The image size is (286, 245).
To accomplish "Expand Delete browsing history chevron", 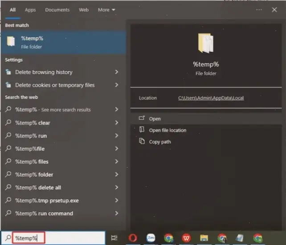I will (x=117, y=72).
